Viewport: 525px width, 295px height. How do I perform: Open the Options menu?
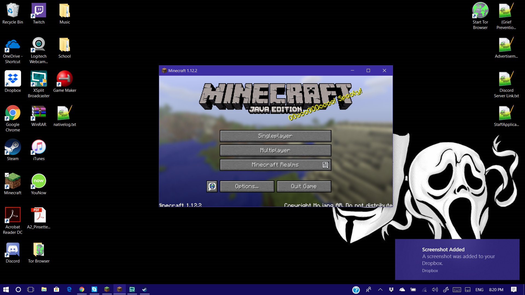[x=247, y=187]
